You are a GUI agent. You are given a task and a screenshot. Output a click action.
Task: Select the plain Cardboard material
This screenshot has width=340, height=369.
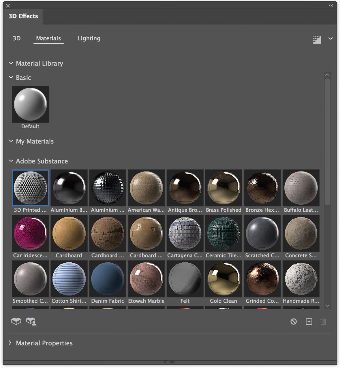coord(69,233)
